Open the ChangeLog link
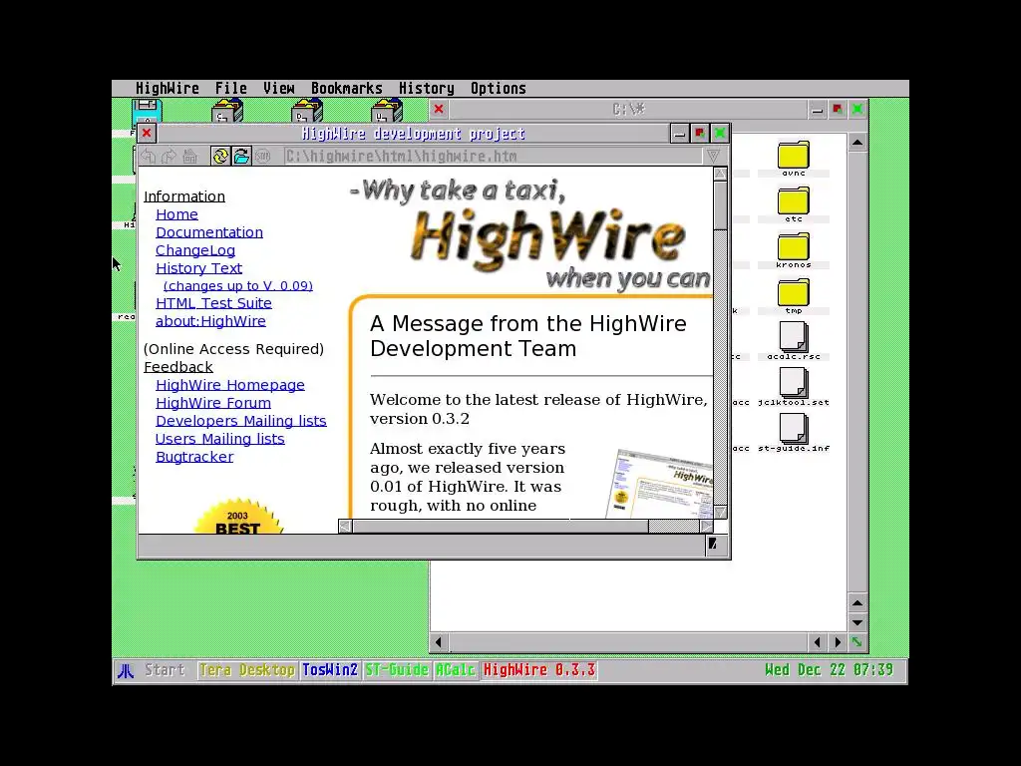1021x766 pixels. tap(195, 250)
